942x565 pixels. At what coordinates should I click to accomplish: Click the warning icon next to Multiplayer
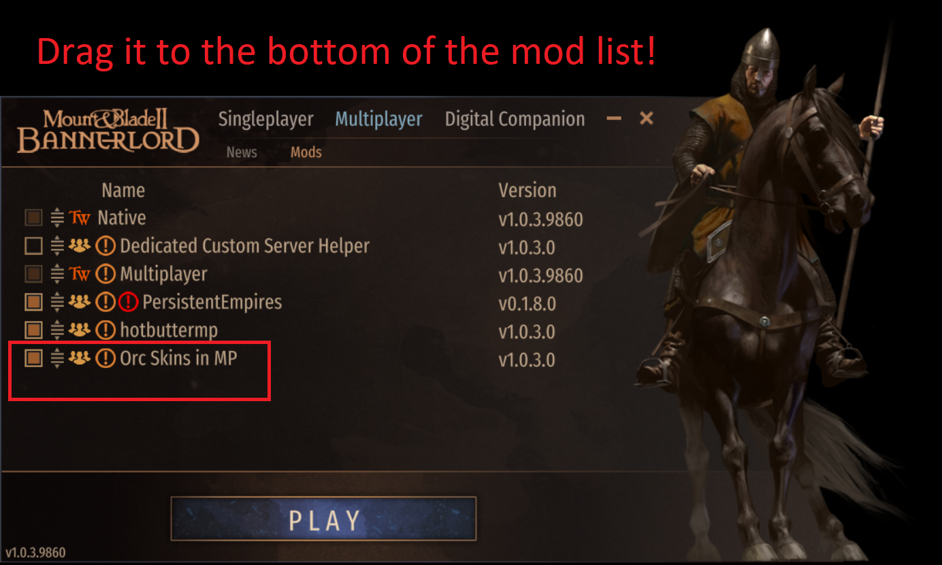(x=105, y=275)
